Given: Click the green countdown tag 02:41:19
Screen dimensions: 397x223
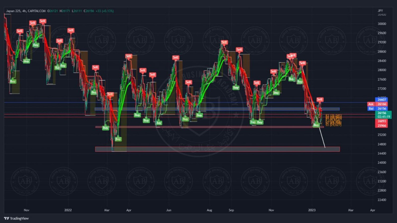Looking at the screenshot, I should (x=384, y=117).
